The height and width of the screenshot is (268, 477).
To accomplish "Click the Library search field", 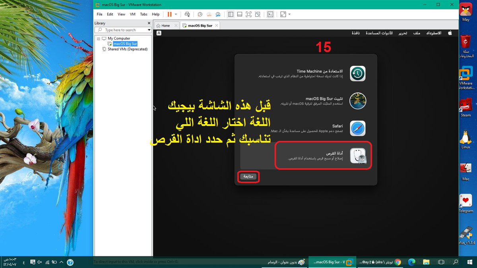I will pyautogui.click(x=122, y=30).
